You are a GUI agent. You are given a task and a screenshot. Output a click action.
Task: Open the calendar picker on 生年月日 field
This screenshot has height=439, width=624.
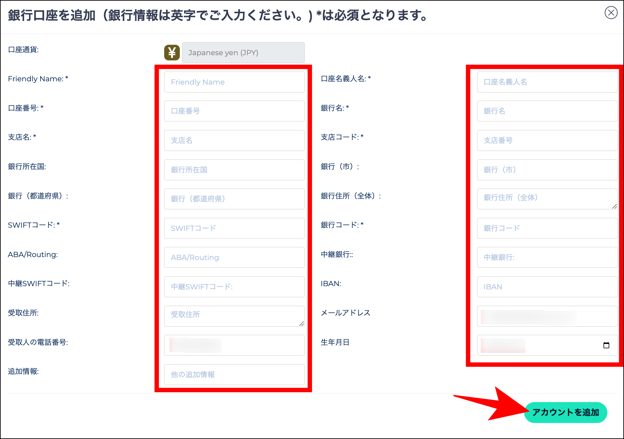tap(606, 345)
